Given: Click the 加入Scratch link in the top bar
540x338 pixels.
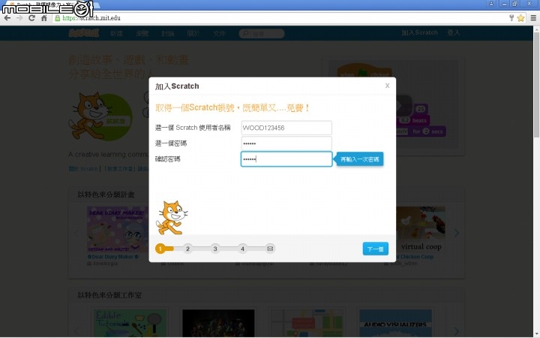Looking at the screenshot, I should coord(419,32).
